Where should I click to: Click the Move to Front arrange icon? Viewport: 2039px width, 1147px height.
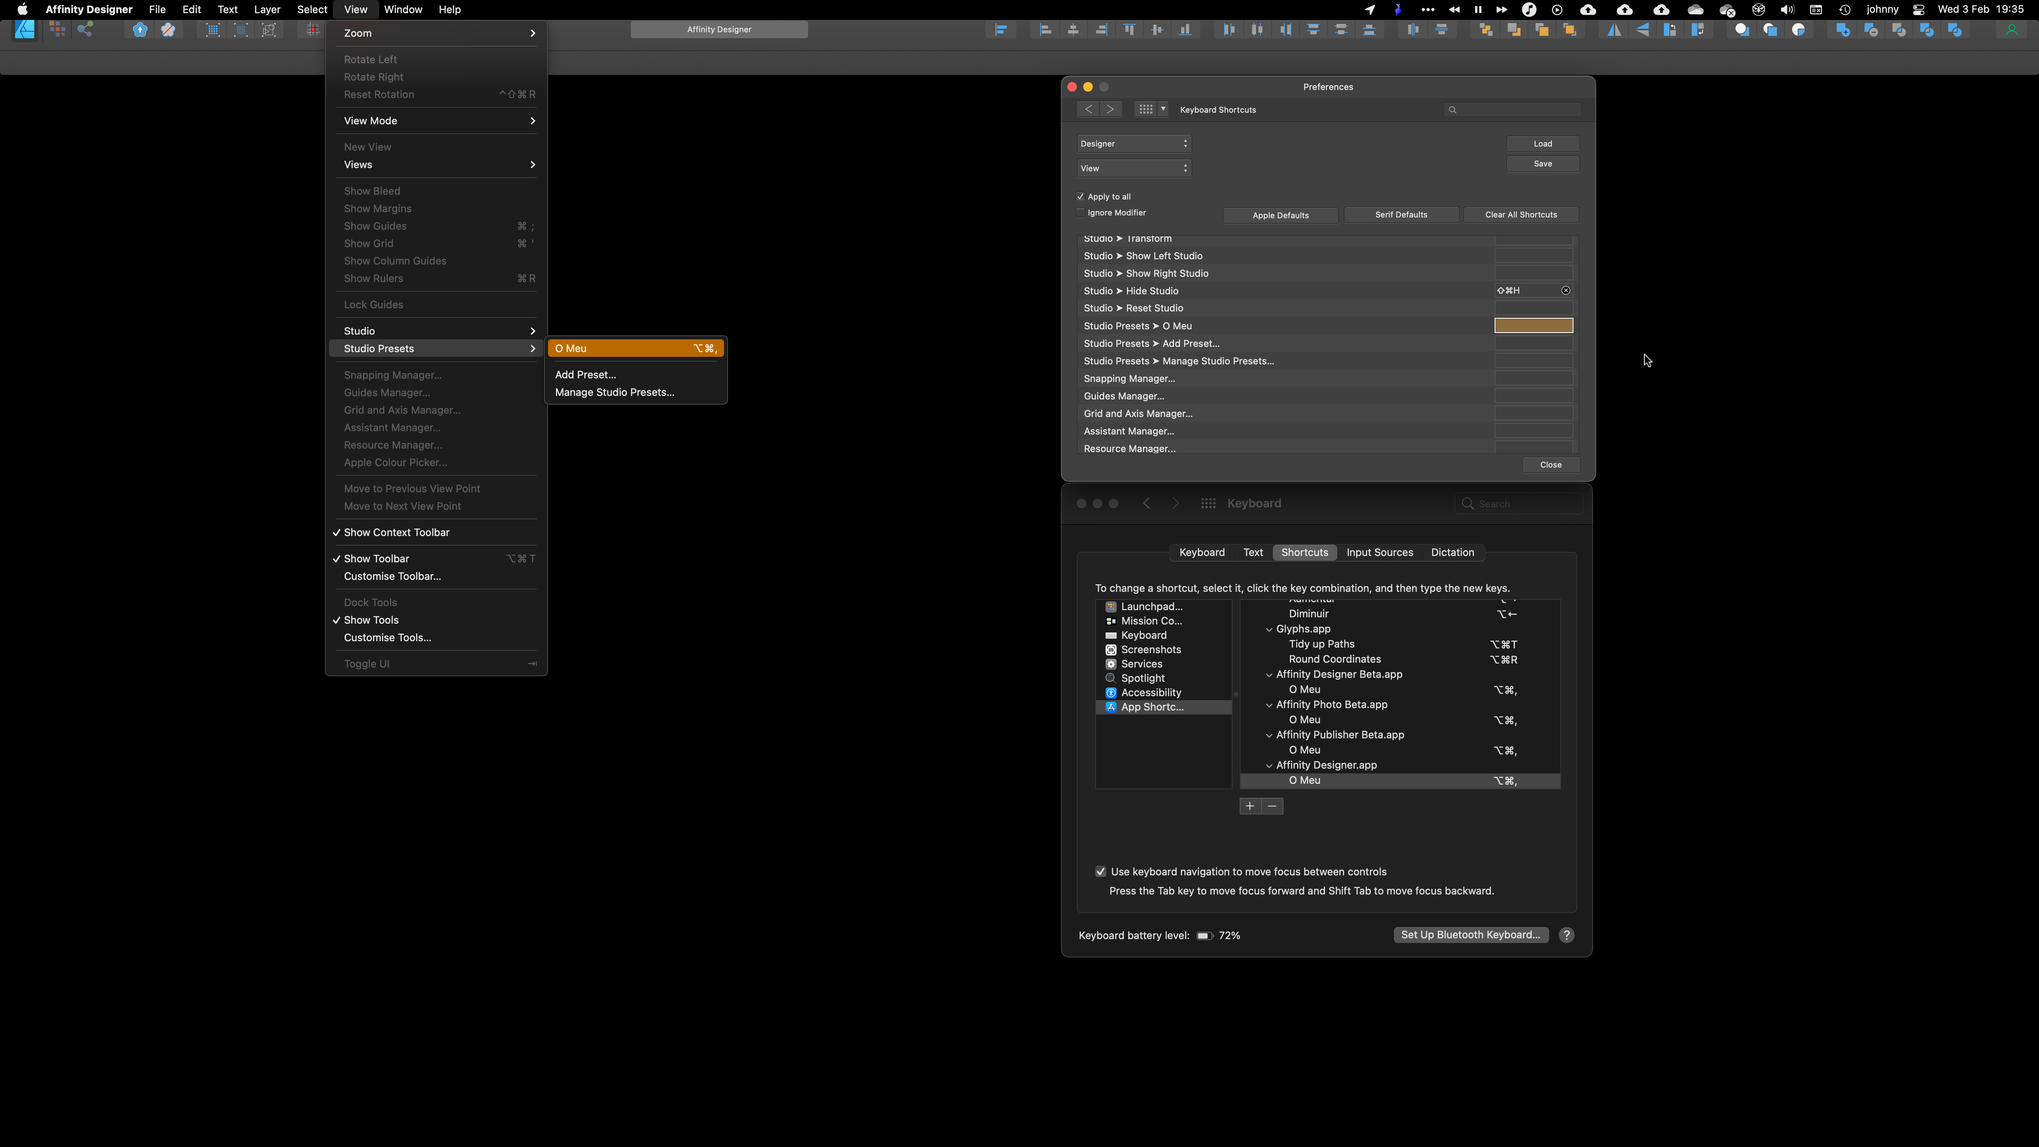(x=1569, y=30)
